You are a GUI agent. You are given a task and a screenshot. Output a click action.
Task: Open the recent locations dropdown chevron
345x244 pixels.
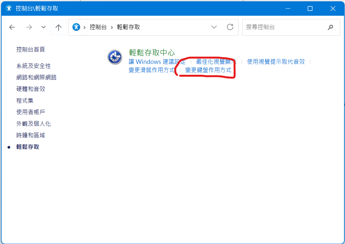pos(43,27)
